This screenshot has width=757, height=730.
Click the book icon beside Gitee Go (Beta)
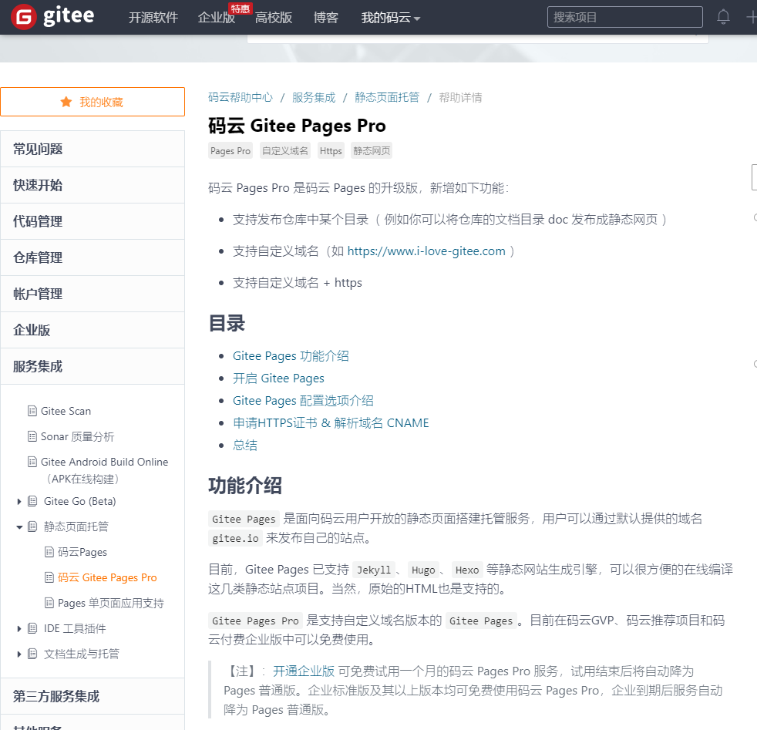(32, 501)
